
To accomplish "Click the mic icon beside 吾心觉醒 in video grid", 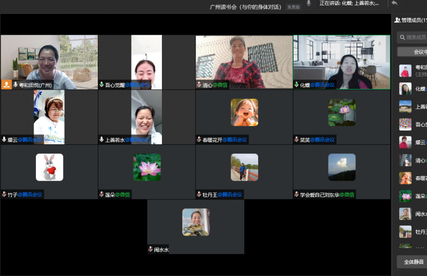I will pos(102,85).
